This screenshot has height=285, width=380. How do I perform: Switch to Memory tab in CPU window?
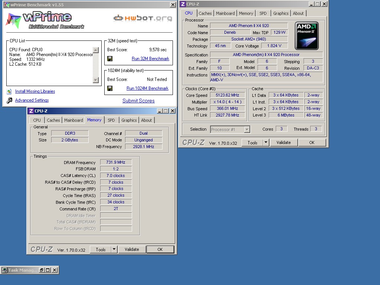point(246,13)
